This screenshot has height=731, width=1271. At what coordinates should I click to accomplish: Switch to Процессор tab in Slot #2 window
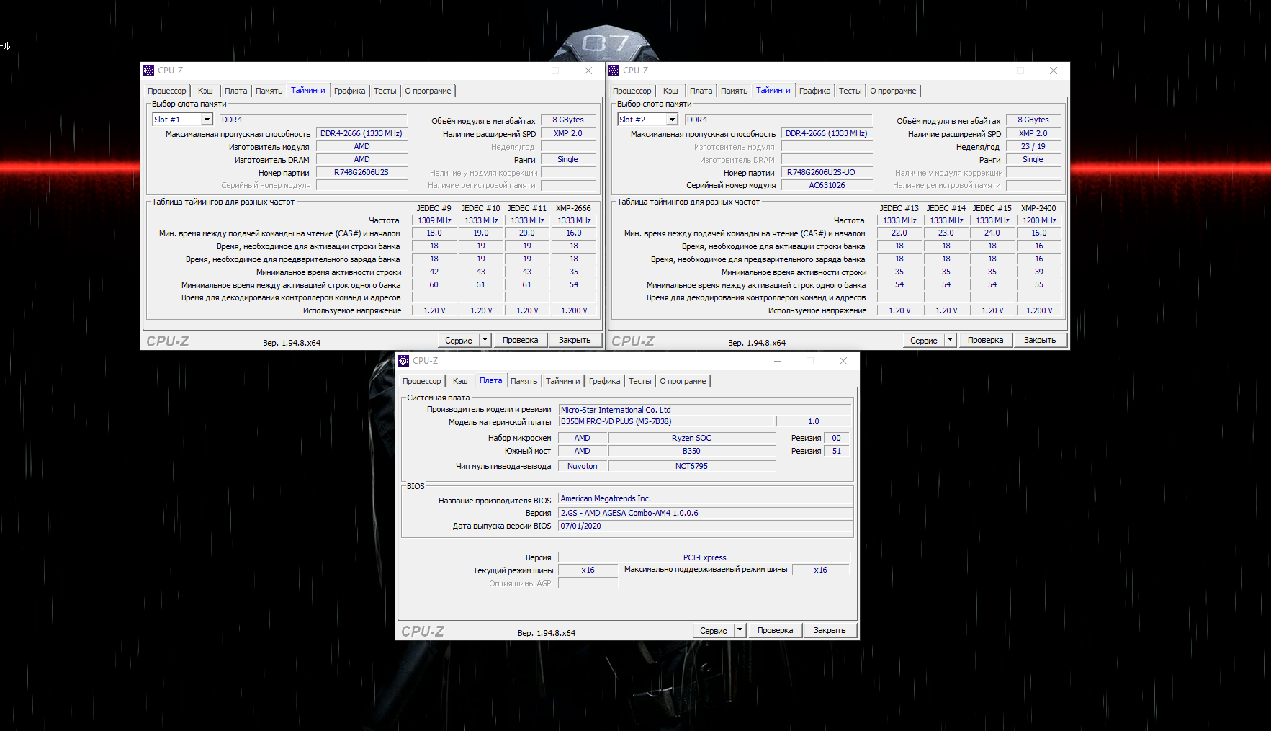632,91
